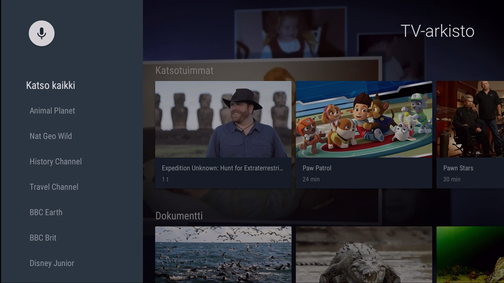Click the Pawn Stars title label
This screenshot has height=283, width=504.
click(x=458, y=168)
